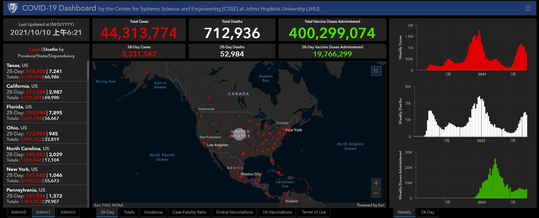Switch to US Vaccinations tab
Screen dimensions: 539x218
277,212
